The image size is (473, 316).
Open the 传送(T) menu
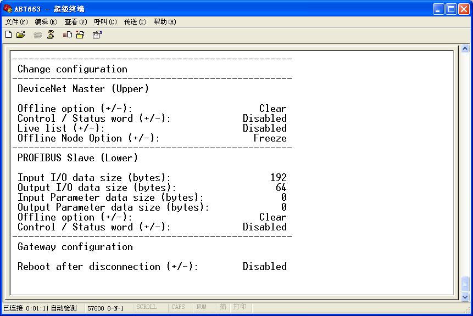(x=135, y=22)
